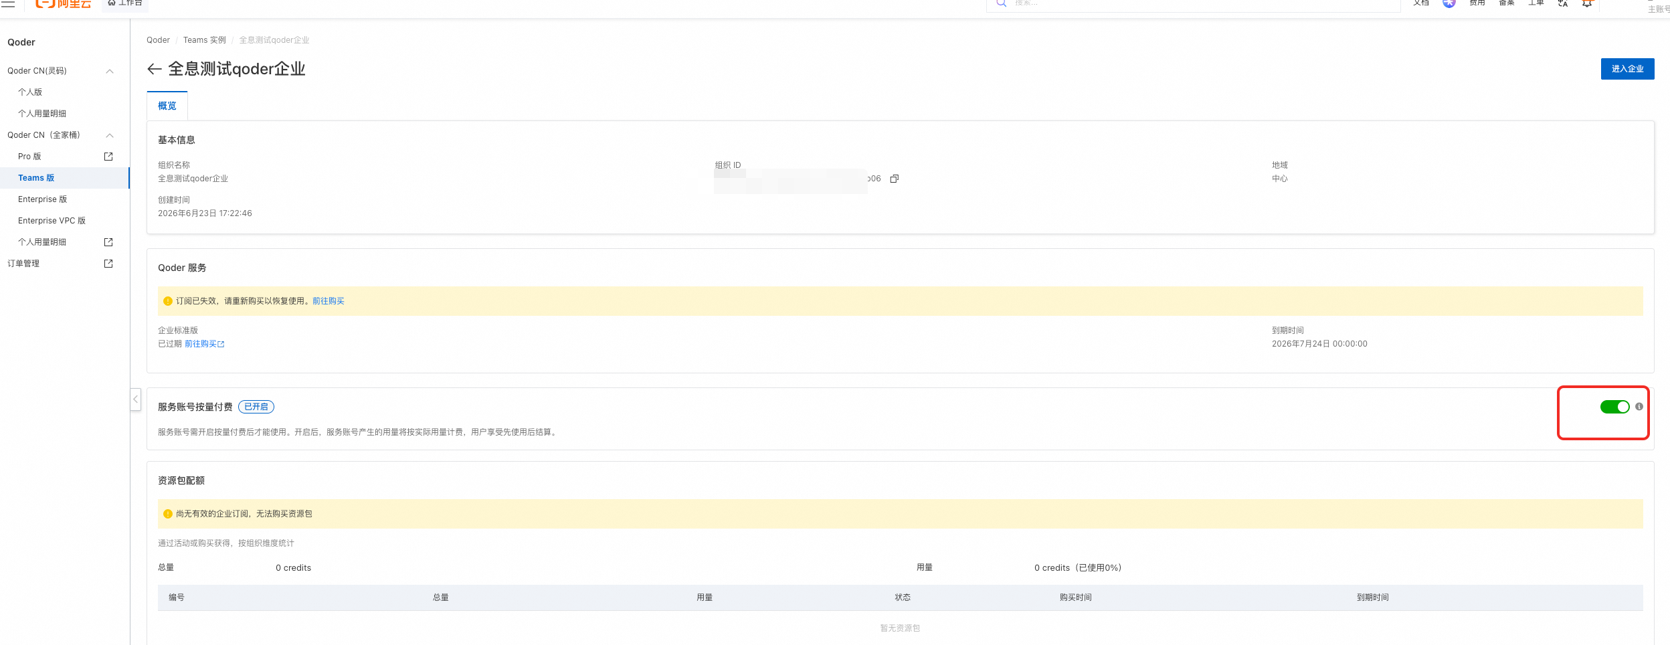Viewport: 1670px width, 645px height.
Task: Open 工单 in the top menu
Action: 1536,3
